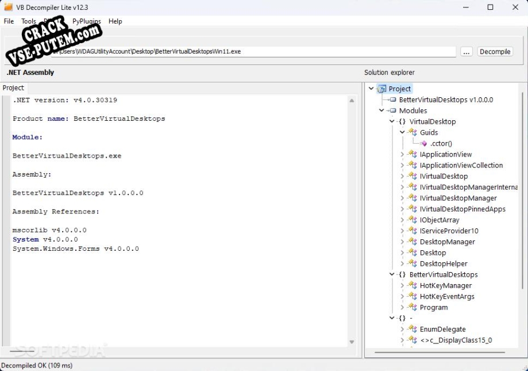Click 'System.Windows.Forms v4.0.0.0' reference line
The width and height of the screenshot is (528, 371).
[x=76, y=248]
